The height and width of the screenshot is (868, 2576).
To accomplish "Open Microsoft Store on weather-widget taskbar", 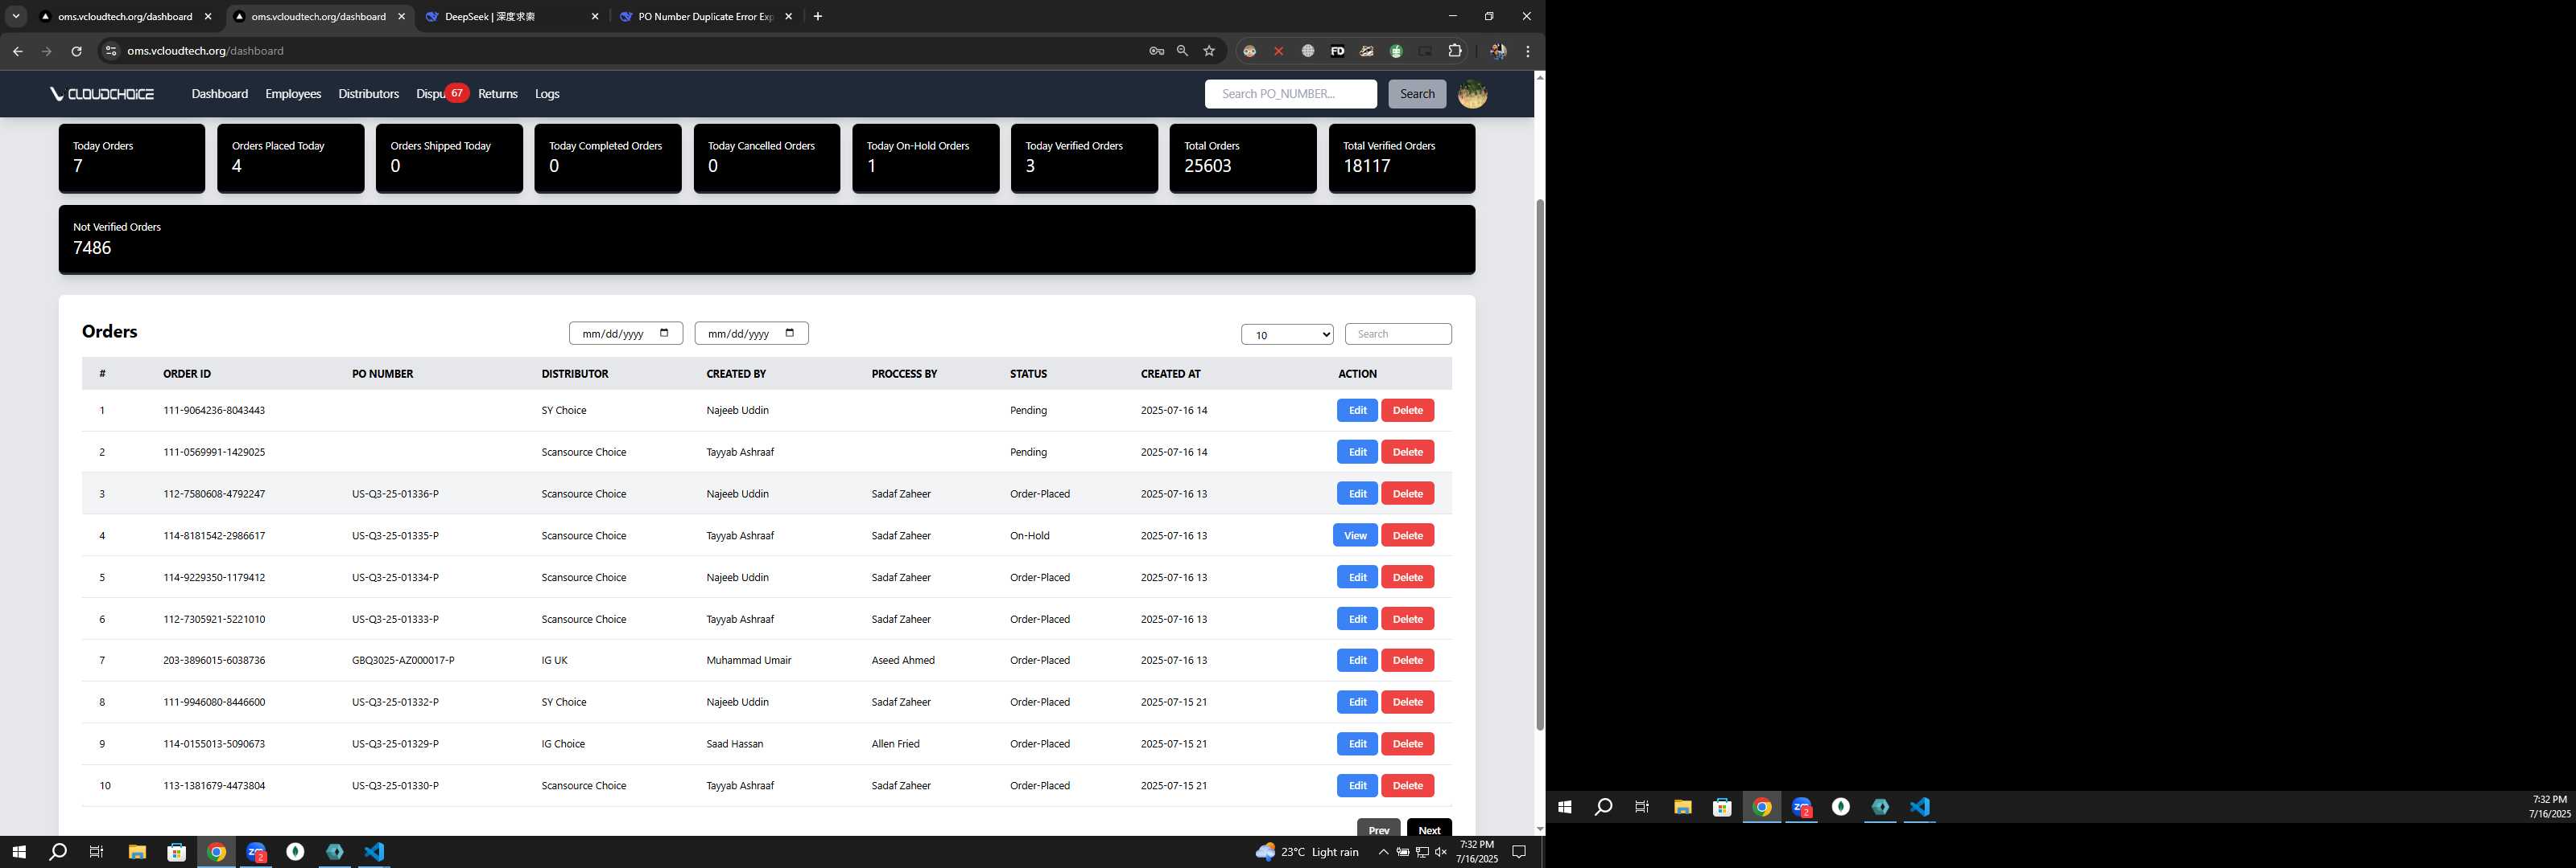I will point(177,852).
